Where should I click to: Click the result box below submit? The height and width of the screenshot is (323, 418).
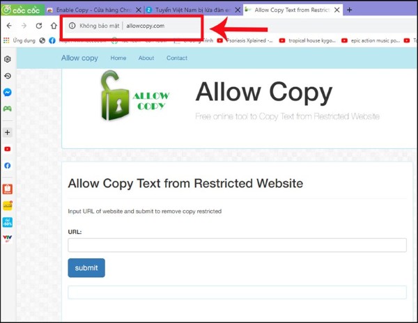tap(238, 292)
